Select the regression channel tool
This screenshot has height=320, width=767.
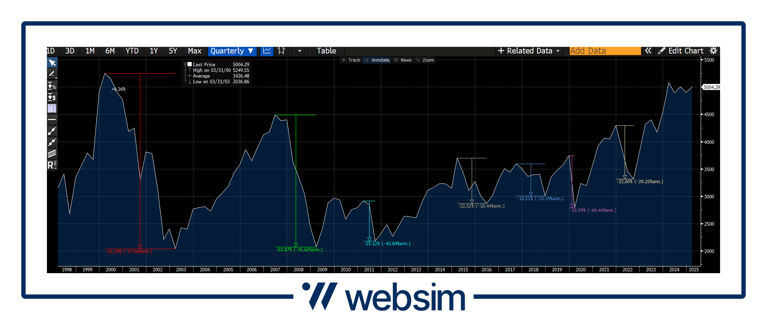click(52, 154)
